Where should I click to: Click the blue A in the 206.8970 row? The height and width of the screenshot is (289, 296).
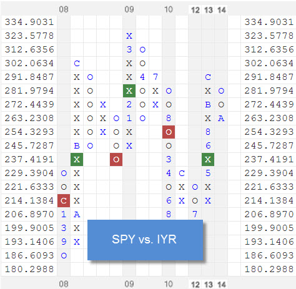(x=77, y=214)
